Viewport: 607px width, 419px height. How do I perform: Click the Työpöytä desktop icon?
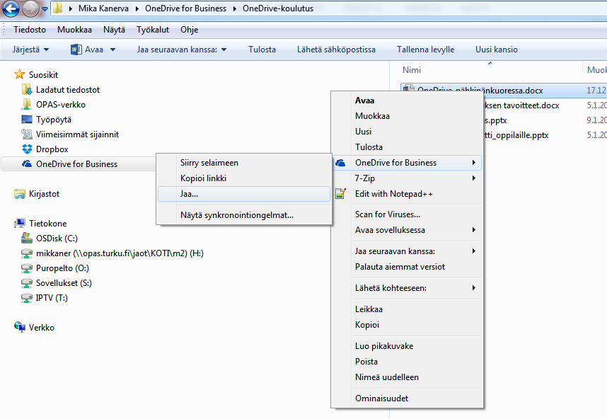tap(27, 120)
